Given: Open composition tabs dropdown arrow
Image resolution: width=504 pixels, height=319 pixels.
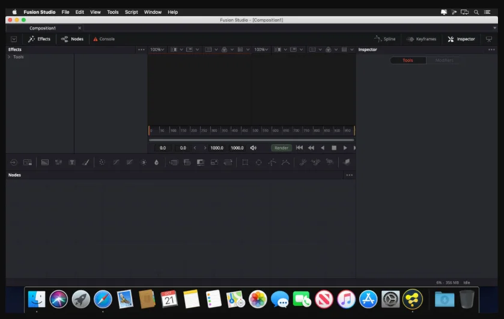Looking at the screenshot, I should click(494, 28).
